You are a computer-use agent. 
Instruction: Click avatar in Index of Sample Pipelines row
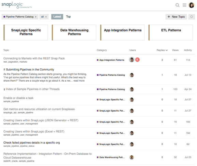tap(132, 89)
